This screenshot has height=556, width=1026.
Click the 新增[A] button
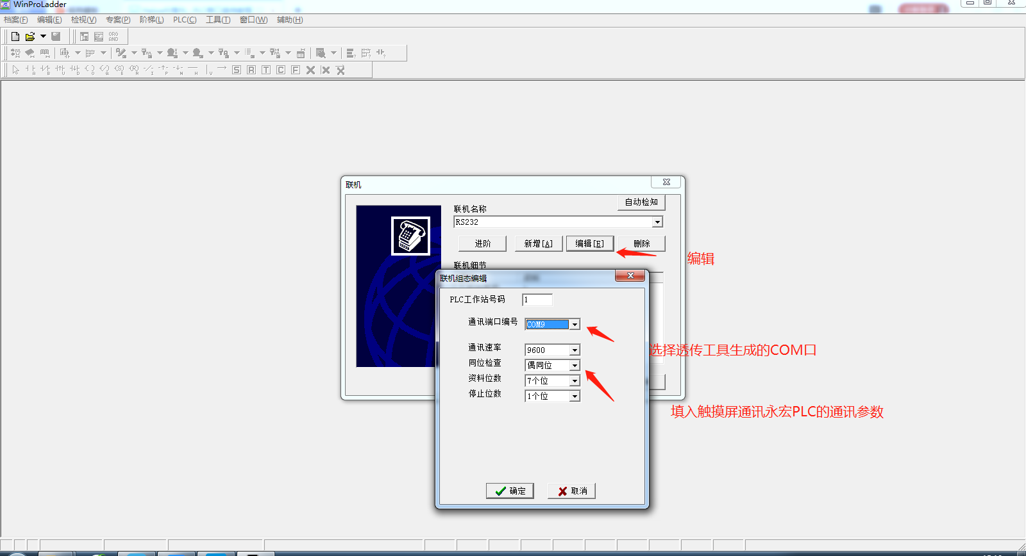(x=539, y=243)
